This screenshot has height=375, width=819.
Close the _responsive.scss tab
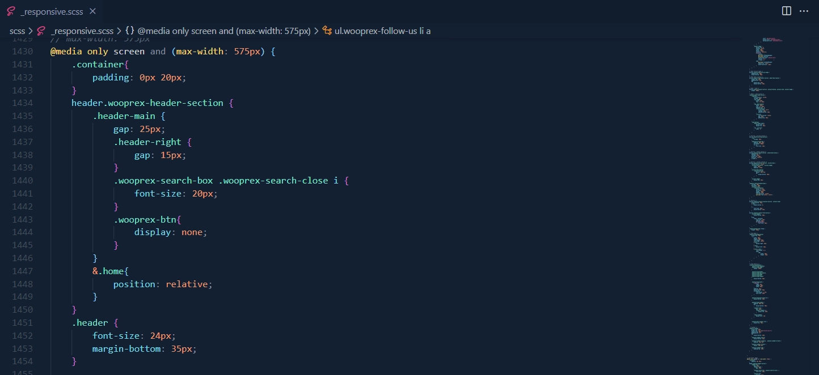click(93, 11)
